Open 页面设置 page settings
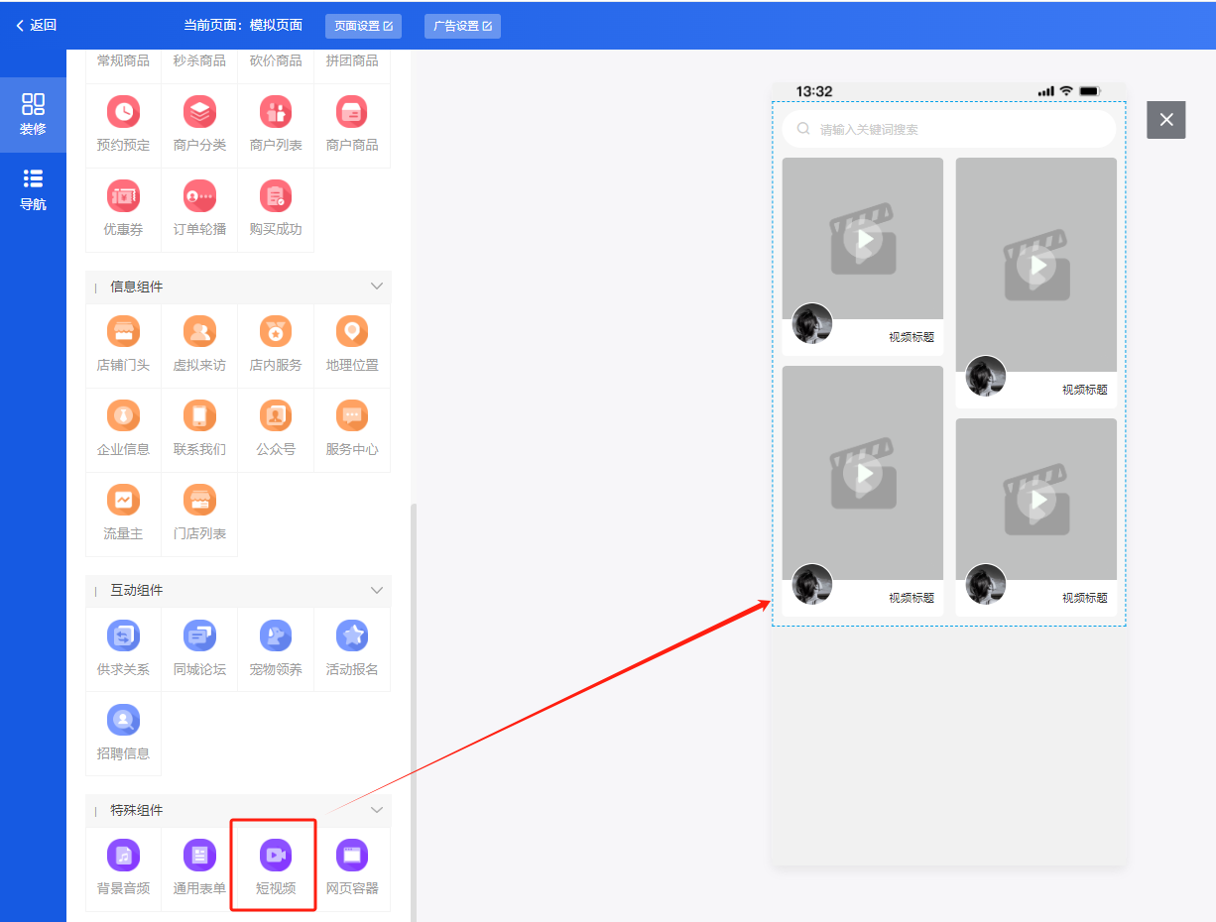The height and width of the screenshot is (922, 1216). pyautogui.click(x=363, y=26)
